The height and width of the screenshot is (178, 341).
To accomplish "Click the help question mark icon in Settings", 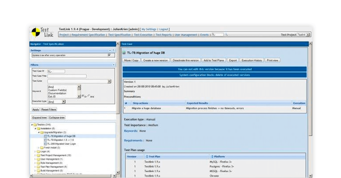I will [113, 50].
